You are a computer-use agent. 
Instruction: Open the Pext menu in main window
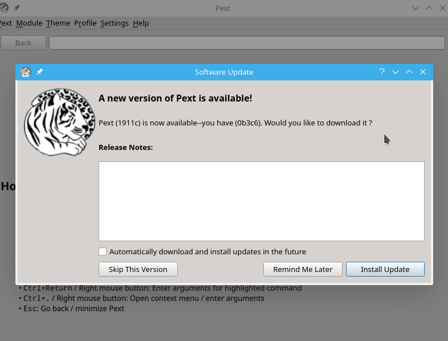(6, 23)
